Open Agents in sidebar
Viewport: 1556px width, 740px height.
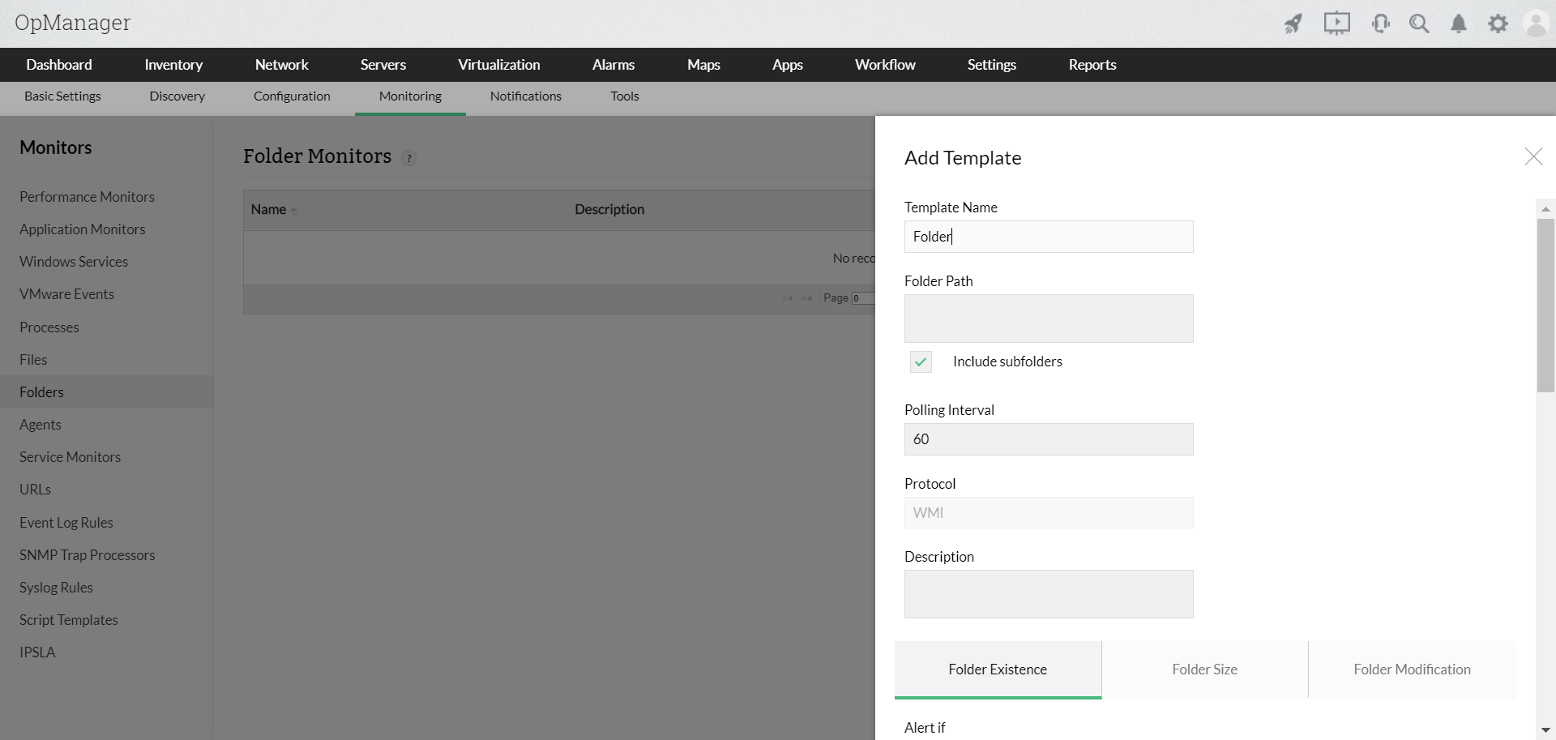41,425
